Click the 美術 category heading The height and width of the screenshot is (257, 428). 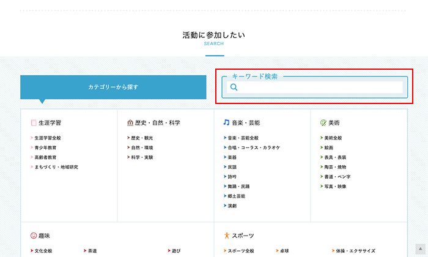334,123
